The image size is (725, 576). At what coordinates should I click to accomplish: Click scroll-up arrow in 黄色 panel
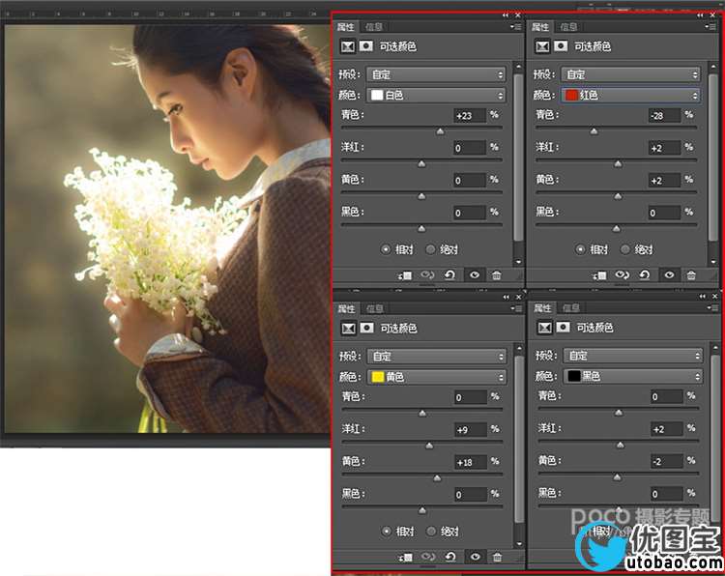pos(519,348)
